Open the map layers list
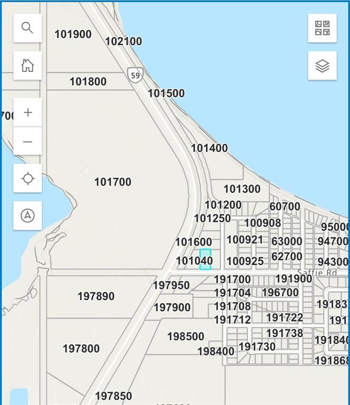The image size is (350, 405). click(322, 66)
